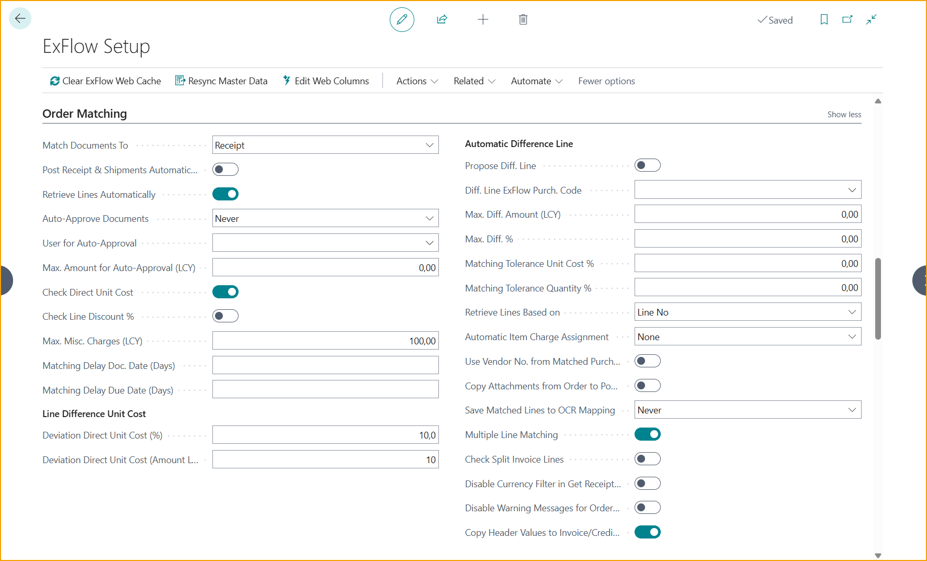The height and width of the screenshot is (561, 927).
Task: Click the collapse page arrows icon
Action: (x=871, y=19)
